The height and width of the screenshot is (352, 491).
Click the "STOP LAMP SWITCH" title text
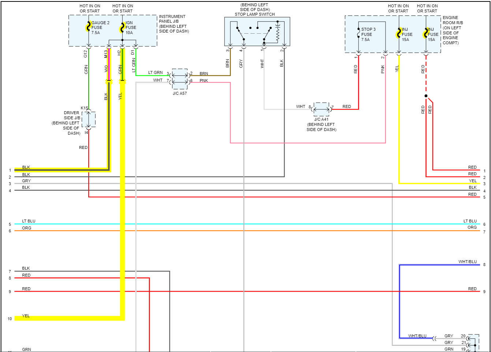click(255, 14)
